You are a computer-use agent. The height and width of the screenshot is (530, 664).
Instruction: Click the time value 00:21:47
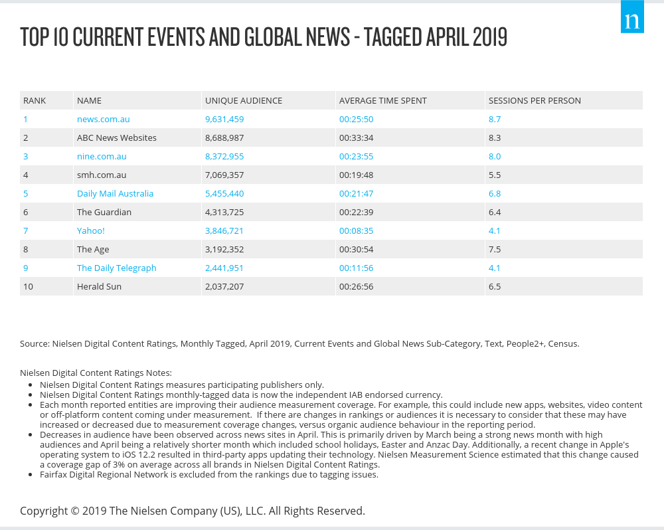coord(356,194)
